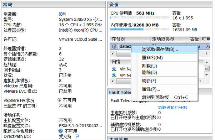
Task: Click network list vertical scrollbar thumb
Action: pyautogui.click(x=207, y=68)
